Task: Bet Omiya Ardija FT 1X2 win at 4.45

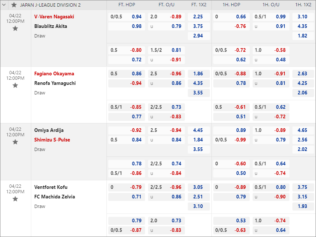Action: click(x=199, y=130)
